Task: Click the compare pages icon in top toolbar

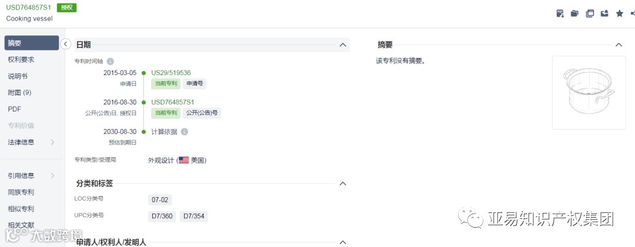Action: coord(590,13)
